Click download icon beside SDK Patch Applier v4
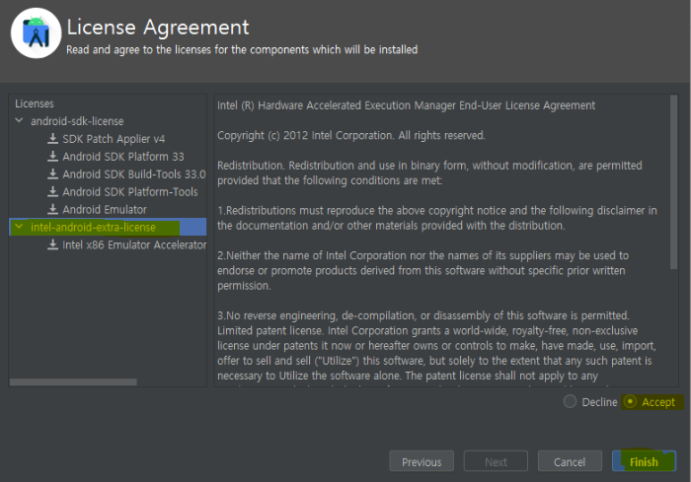691x482 pixels. [x=53, y=139]
